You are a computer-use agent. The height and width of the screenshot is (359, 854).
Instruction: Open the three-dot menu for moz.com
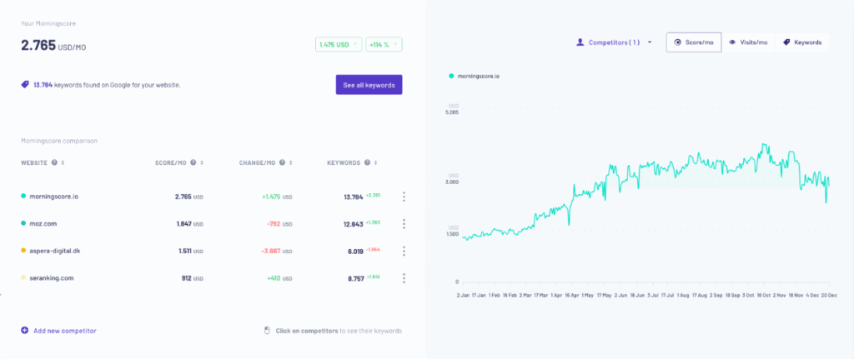click(404, 224)
